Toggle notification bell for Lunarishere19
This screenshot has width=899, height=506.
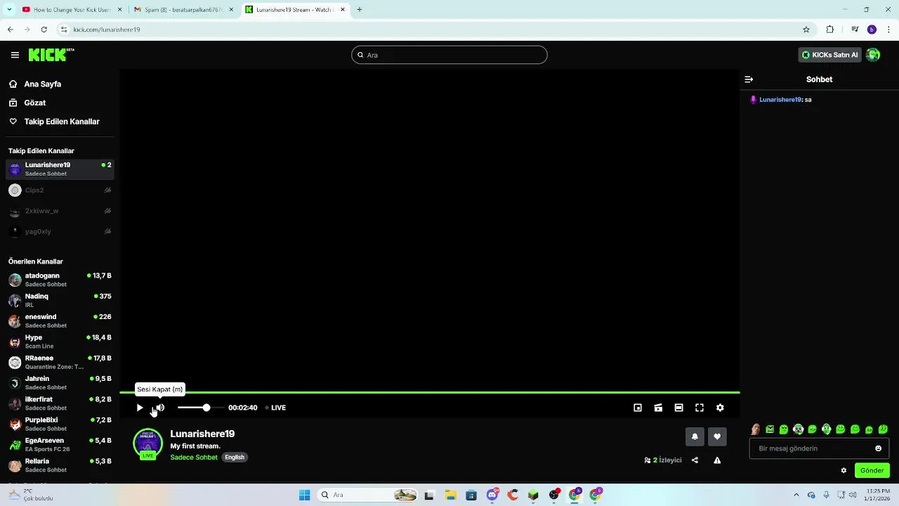[x=695, y=436]
